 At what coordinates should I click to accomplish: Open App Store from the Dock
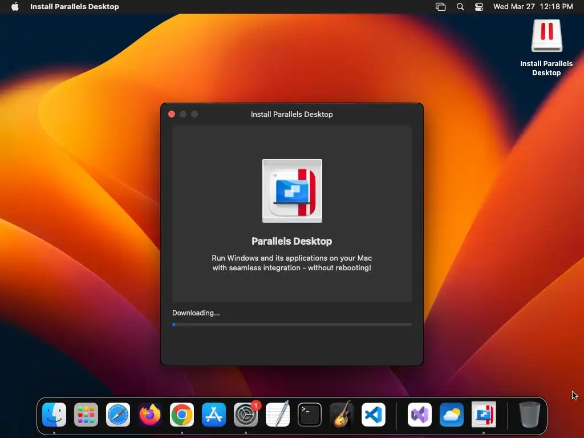point(214,415)
